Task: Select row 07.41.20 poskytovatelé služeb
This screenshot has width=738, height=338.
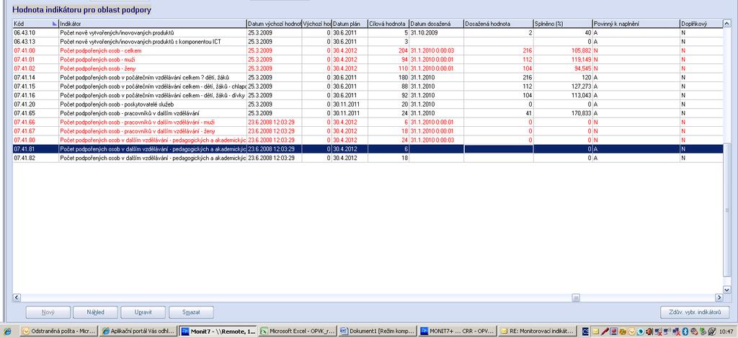Action: [368, 104]
